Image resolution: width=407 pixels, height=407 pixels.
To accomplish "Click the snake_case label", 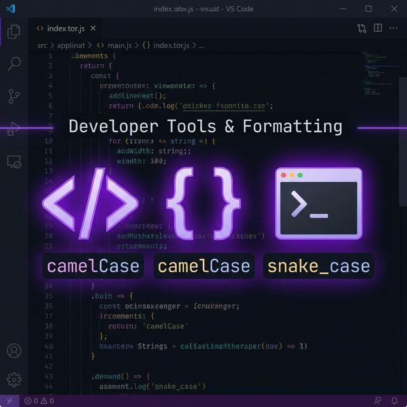I will [x=319, y=265].
